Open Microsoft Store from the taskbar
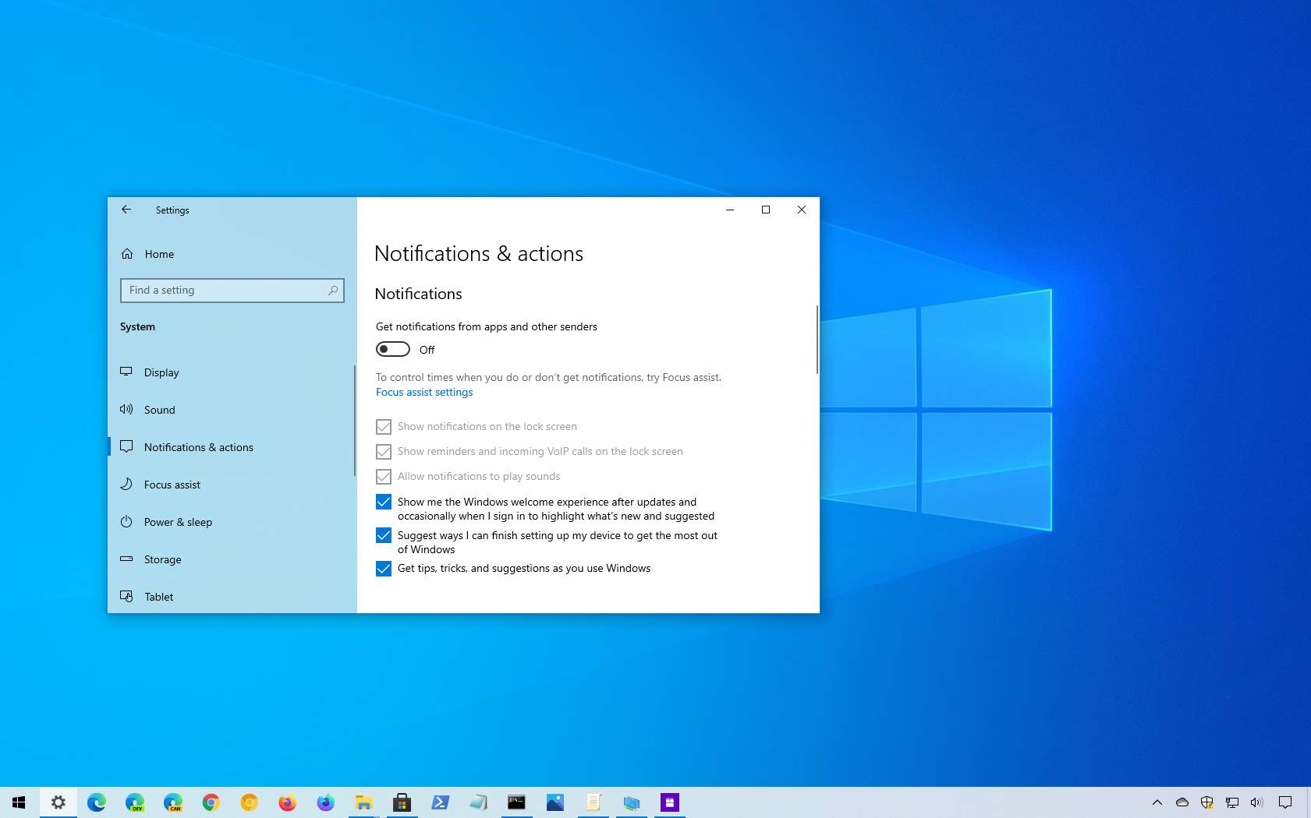The height and width of the screenshot is (818, 1311). coord(402,802)
